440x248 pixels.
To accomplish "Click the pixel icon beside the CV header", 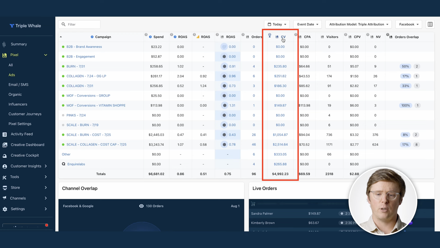I will click(277, 37).
